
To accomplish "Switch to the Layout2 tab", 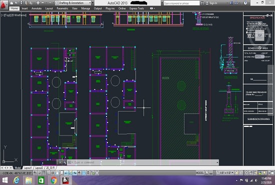I will (39, 168).
